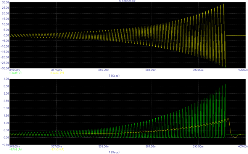Click 369.00m time label under voltage plot
The height and width of the screenshot is (154, 248).
(x=104, y=70)
